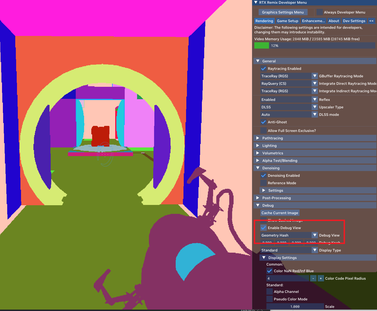This screenshot has height=311, width=377.
Task: Disable the Raytracing Enabled checkbox
Action: point(263,68)
